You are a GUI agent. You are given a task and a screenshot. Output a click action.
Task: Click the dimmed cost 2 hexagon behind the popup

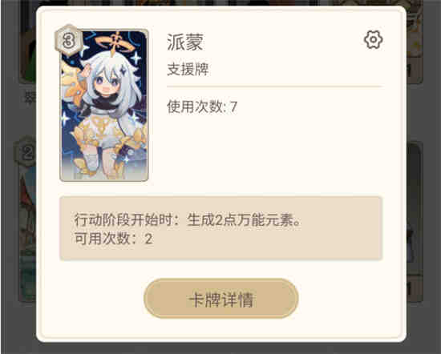tap(26, 152)
